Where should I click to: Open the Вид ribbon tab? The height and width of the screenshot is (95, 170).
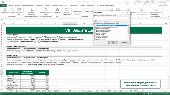click(x=66, y=6)
